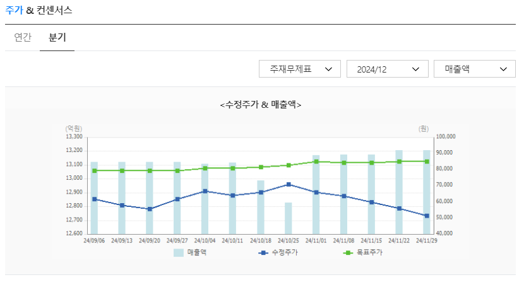The height and width of the screenshot is (282, 524).
Task: Click the 수정주가 point at 24/10/04
Action: tap(205, 191)
